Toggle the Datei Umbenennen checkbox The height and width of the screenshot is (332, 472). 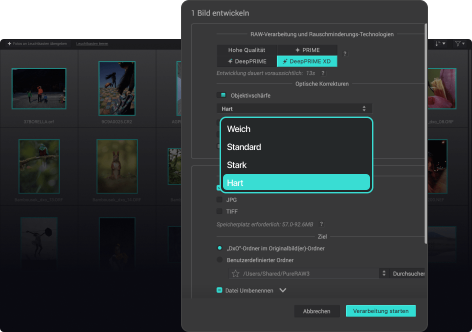(219, 290)
